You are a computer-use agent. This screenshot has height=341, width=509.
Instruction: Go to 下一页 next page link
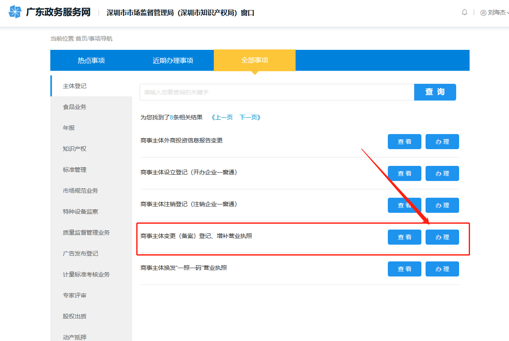click(x=250, y=117)
